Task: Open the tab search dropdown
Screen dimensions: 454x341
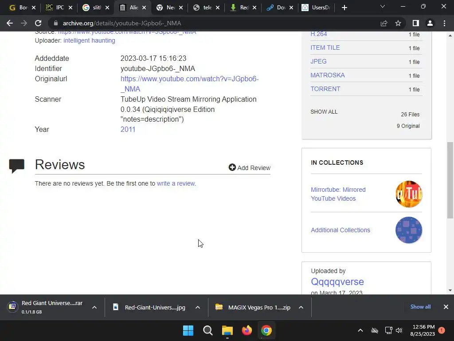Action: coord(383,6)
